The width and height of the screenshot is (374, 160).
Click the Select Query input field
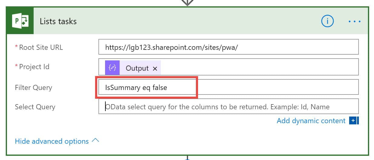(229, 106)
